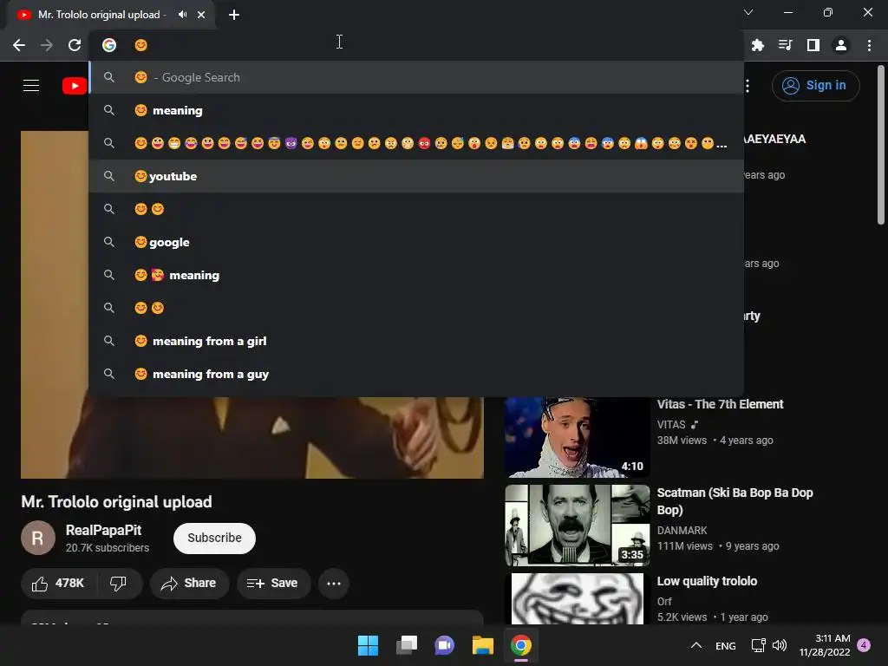Go back with the browser back arrow

coord(19,45)
